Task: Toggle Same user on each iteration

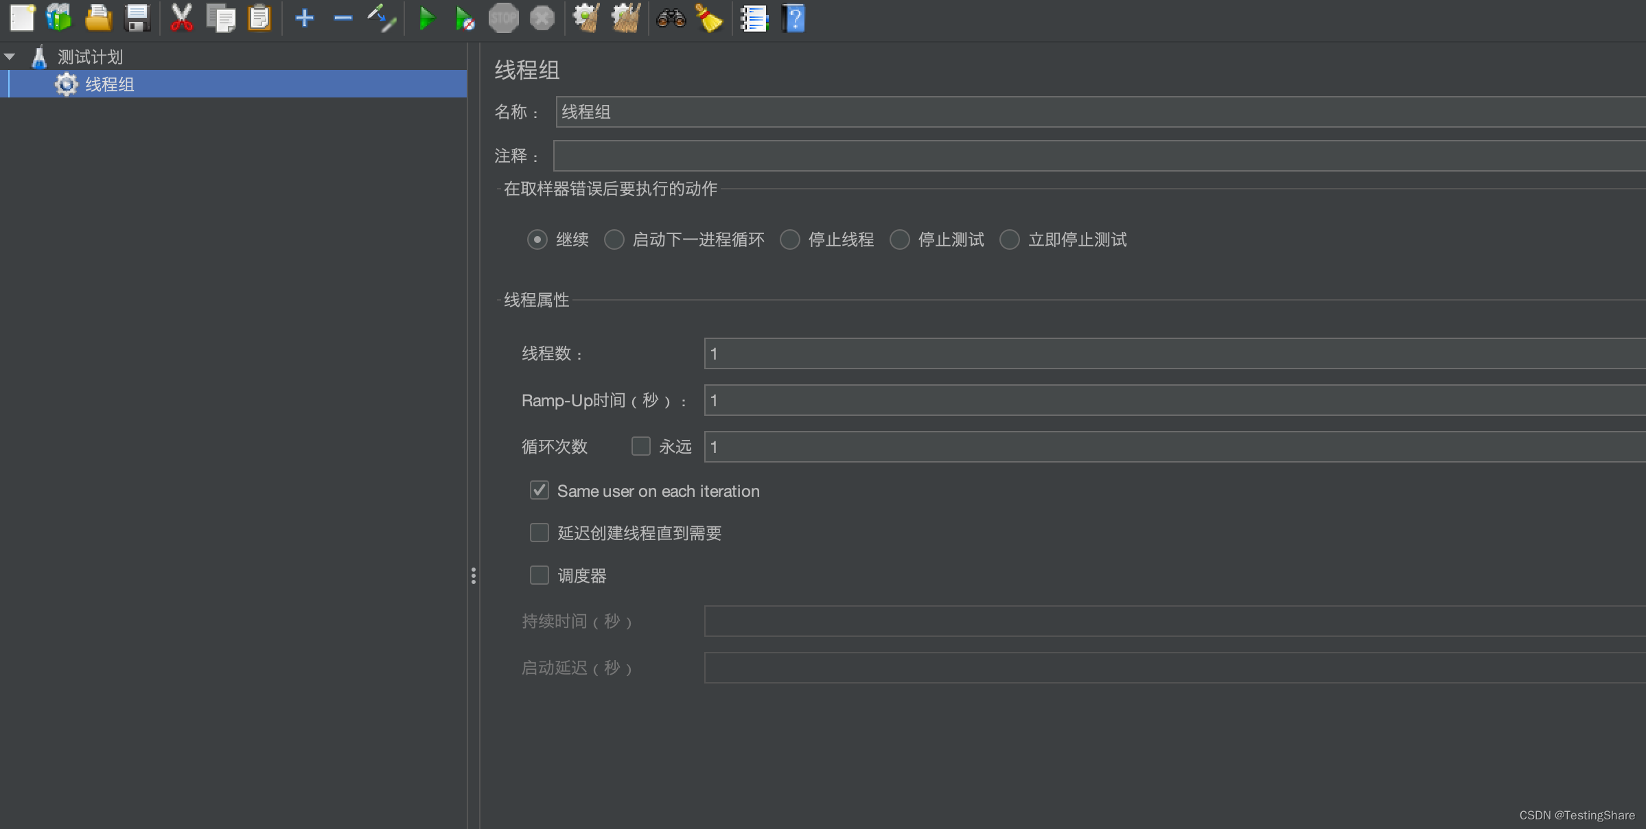Action: pyautogui.click(x=540, y=491)
